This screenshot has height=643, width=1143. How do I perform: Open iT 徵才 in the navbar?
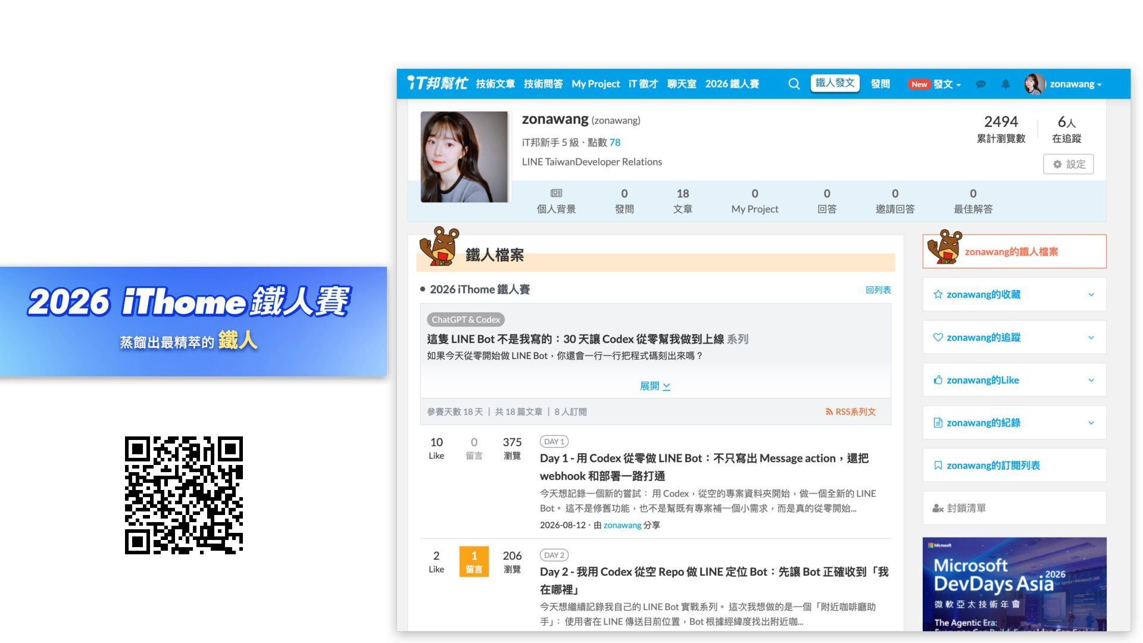pyautogui.click(x=643, y=84)
